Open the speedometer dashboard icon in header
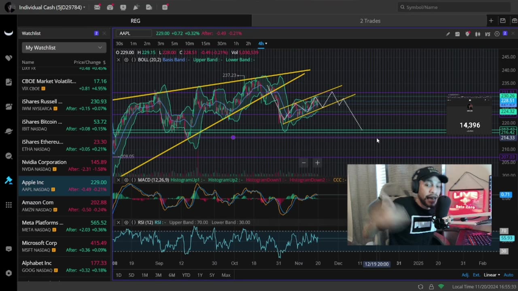The image size is (518, 291). [110, 7]
